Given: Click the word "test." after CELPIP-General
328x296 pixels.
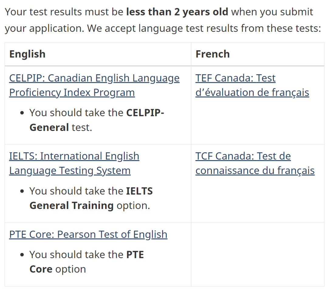Looking at the screenshot, I should (x=82, y=127).
